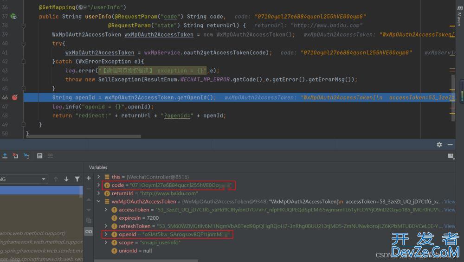The height and width of the screenshot is (262, 464).
Task: Click the Trace Current Stream Chain icon
Action: coord(50,156)
